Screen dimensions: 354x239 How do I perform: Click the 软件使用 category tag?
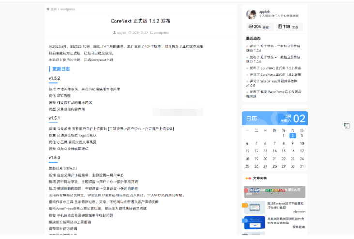298,227
